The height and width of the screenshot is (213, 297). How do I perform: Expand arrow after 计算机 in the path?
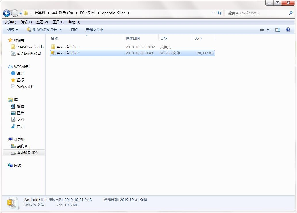tap(49, 13)
